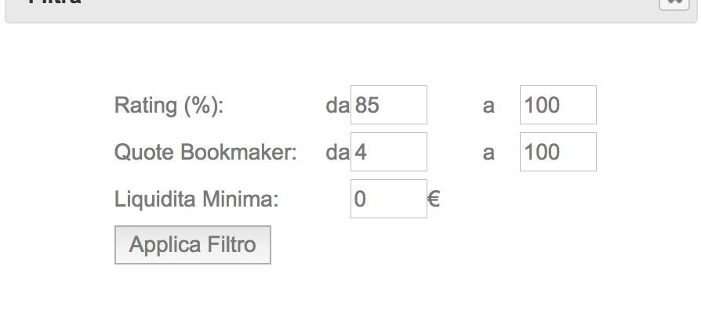Click the 0 value in Liquidita field

coord(361,199)
